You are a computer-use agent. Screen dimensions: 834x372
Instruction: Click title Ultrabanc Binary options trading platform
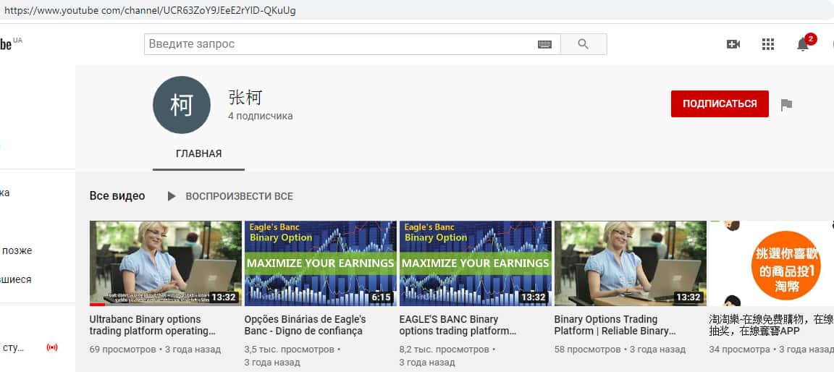tap(152, 325)
